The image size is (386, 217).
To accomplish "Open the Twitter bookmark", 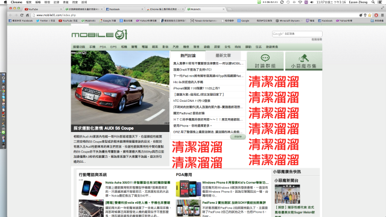I will point(46,20).
